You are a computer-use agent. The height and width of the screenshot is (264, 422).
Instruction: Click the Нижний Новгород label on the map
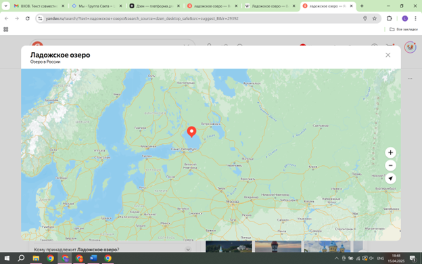(275, 194)
